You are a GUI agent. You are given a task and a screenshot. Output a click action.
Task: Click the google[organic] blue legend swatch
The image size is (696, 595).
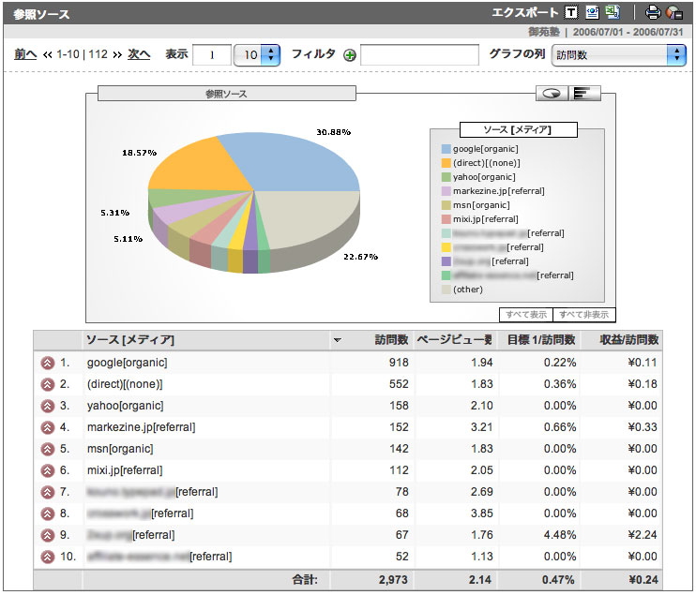[x=446, y=149]
